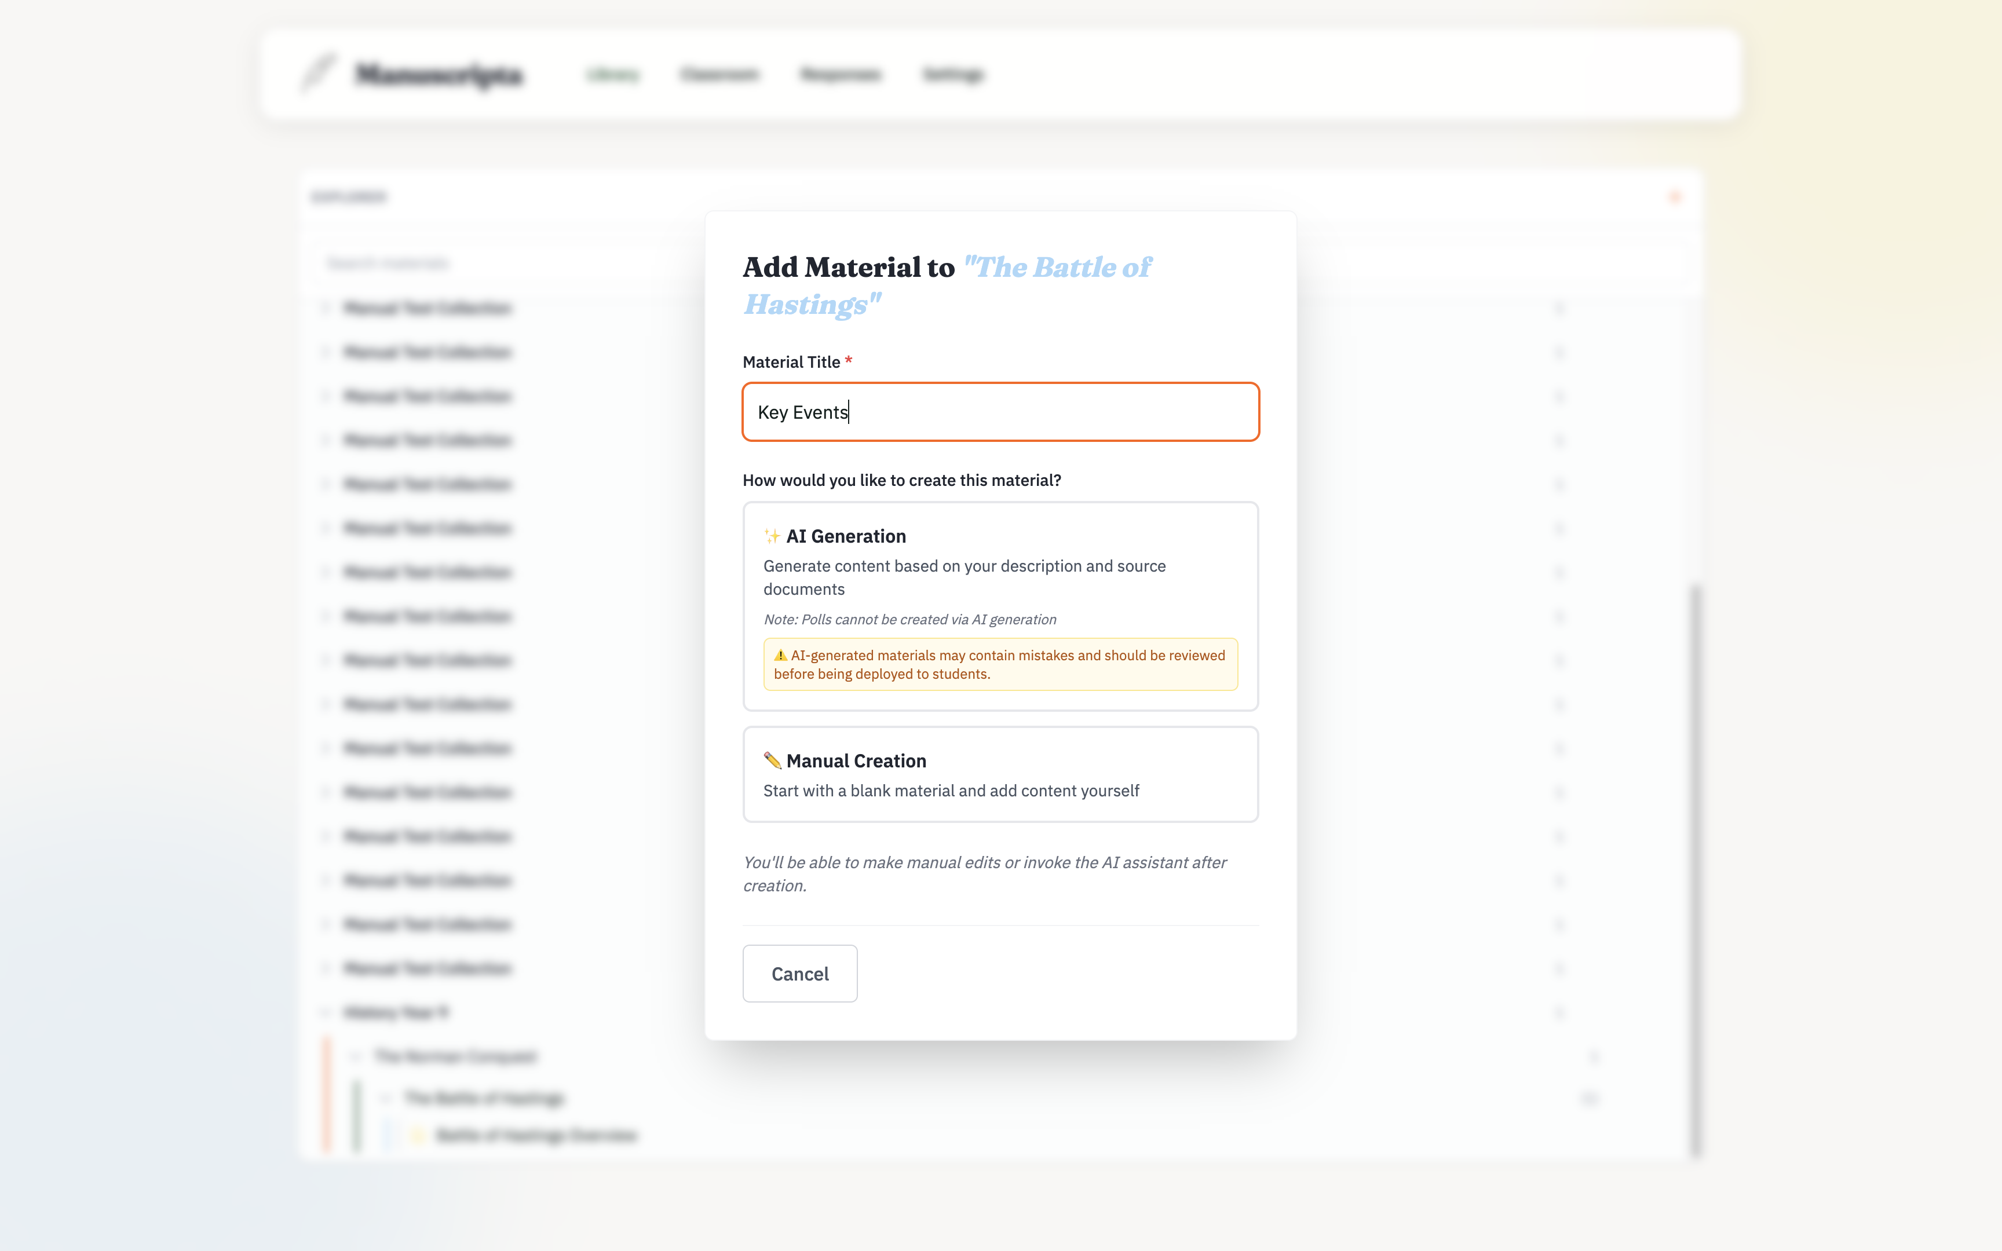Viewport: 2002px width, 1251px height.
Task: Click the Cancel button
Action: 799,974
